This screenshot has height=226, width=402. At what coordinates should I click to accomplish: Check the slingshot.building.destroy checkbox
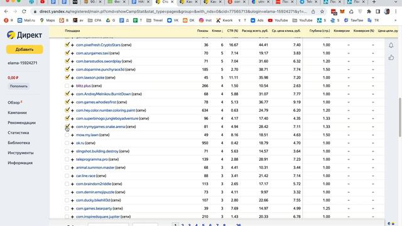67,151
